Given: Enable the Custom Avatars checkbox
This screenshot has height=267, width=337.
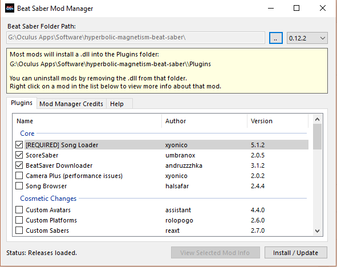Looking at the screenshot, I should (x=19, y=210).
